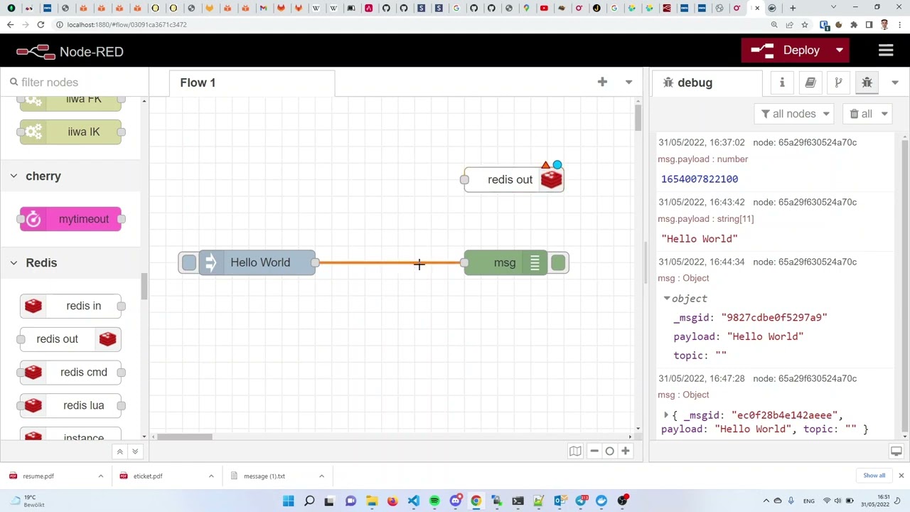
Task: Click the 1654007822100 payload value
Action: 700,179
